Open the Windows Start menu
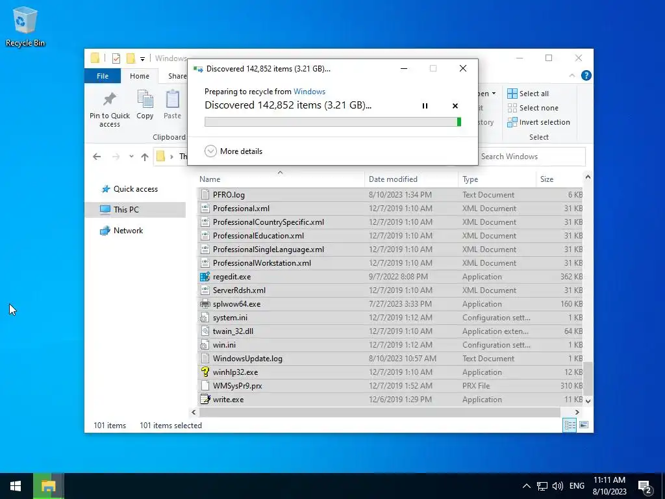This screenshot has height=499, width=665. click(x=16, y=486)
